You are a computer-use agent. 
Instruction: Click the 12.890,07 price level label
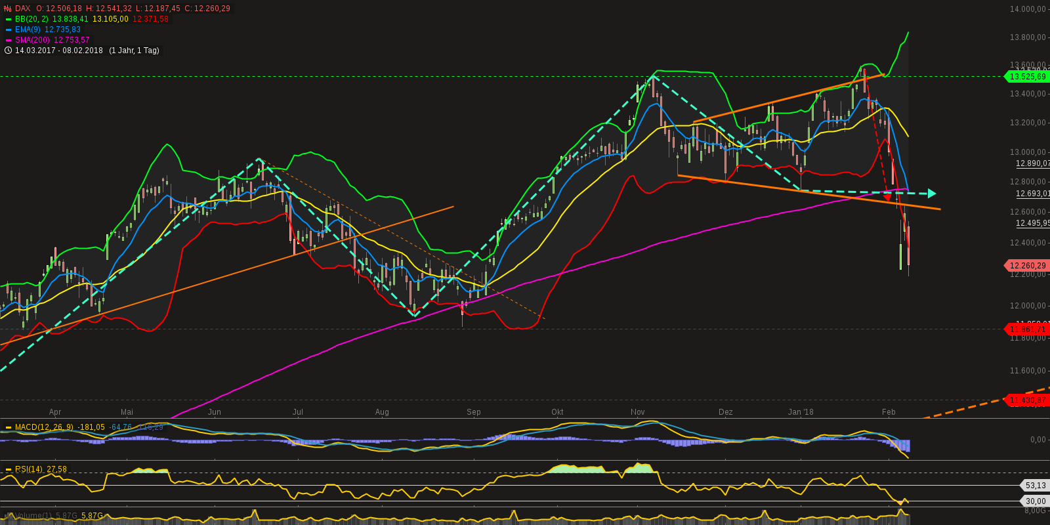click(1032, 163)
